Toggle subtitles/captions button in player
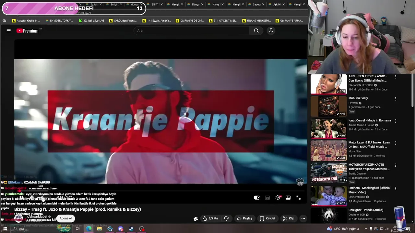This screenshot has height=233, width=415. (x=267, y=198)
